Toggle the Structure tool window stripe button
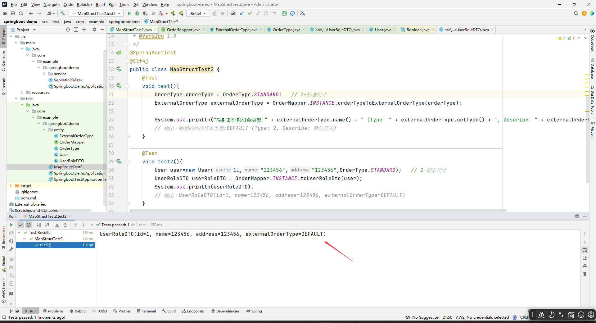596x323 pixels. tap(3, 61)
